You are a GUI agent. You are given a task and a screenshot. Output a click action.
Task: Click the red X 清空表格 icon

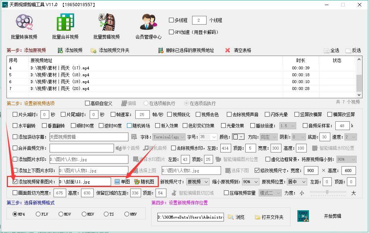click(x=228, y=50)
